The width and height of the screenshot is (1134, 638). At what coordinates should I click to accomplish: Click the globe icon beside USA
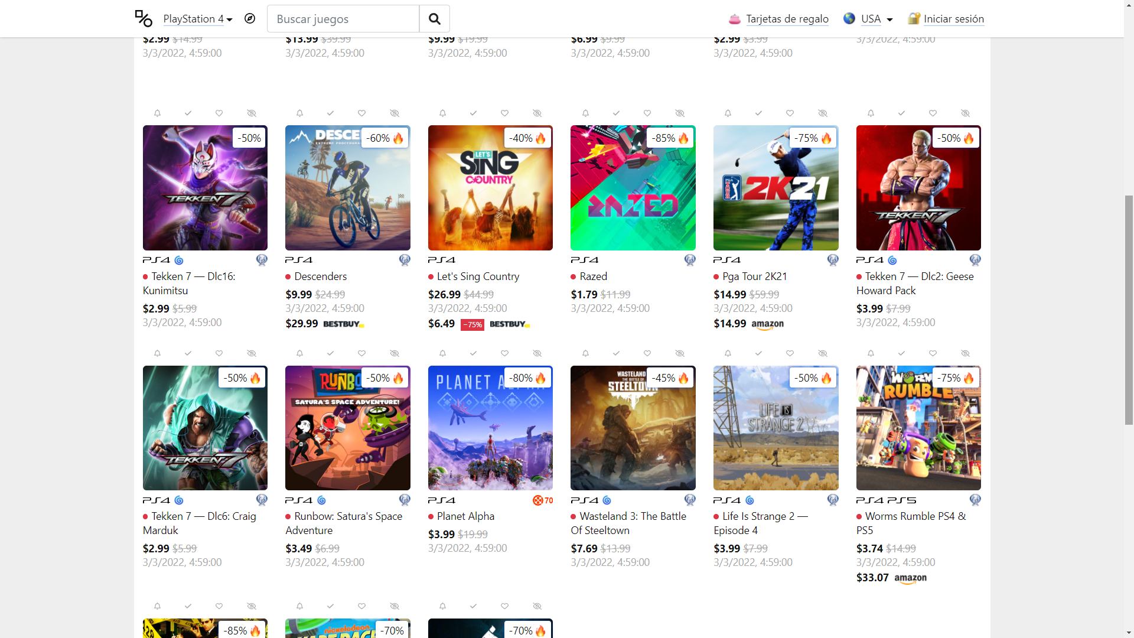(849, 18)
